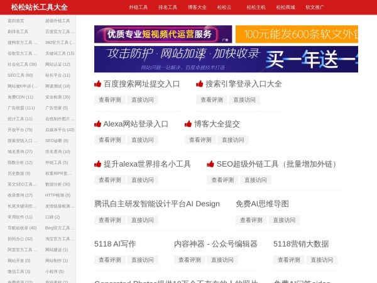Viewport: 377px width, 283px height.
Task: Select 软文推广 in the top navigation
Action: 315,8
